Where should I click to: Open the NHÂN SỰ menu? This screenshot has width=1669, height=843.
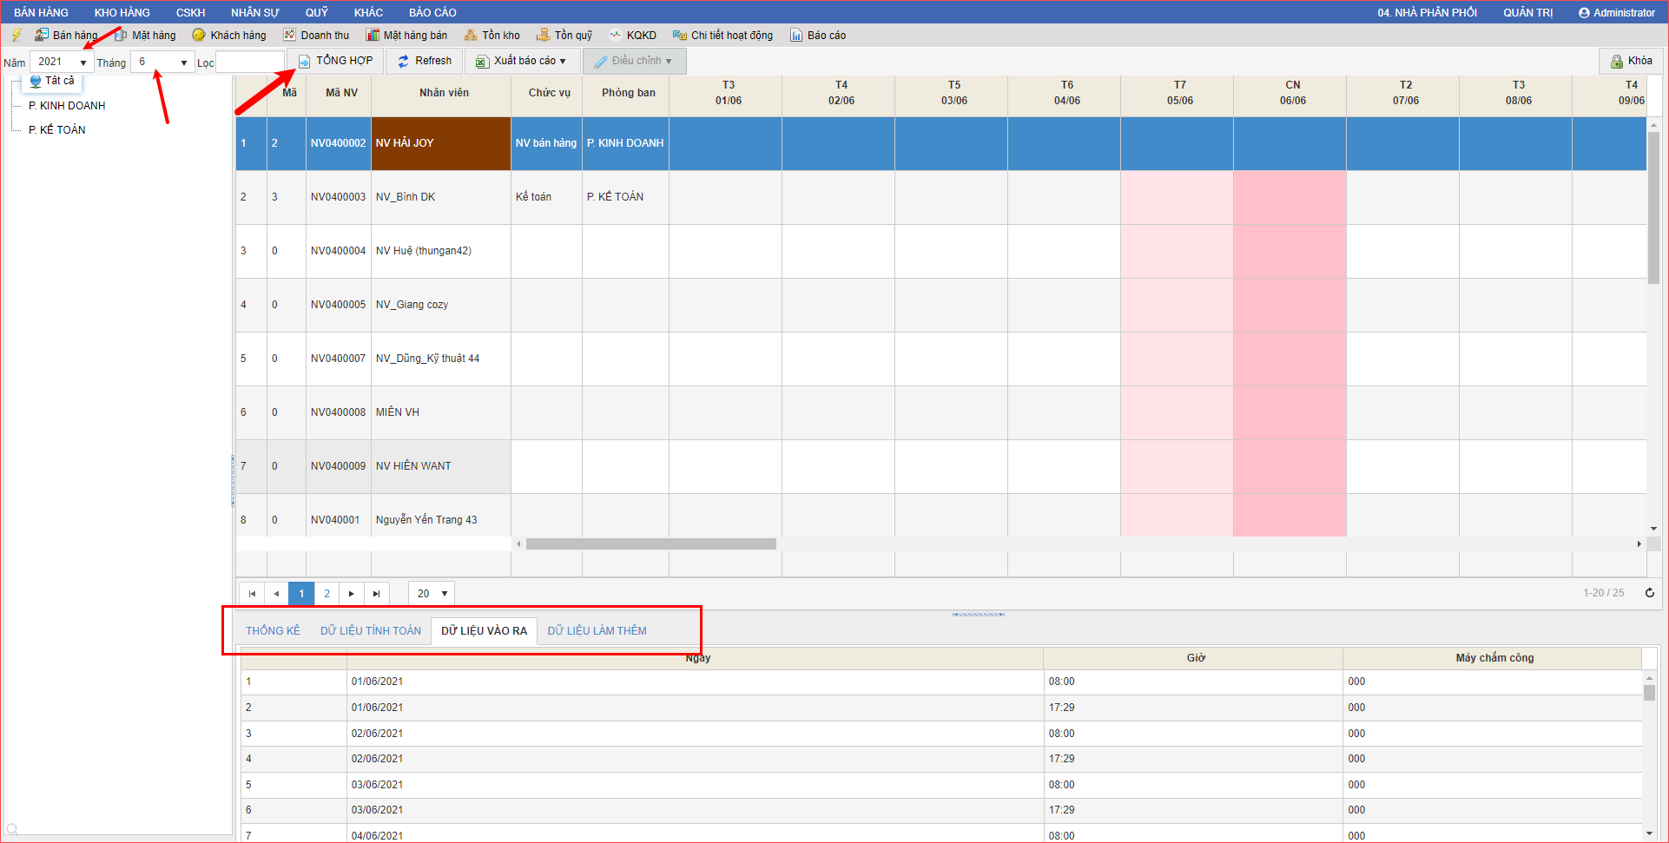pyautogui.click(x=254, y=12)
